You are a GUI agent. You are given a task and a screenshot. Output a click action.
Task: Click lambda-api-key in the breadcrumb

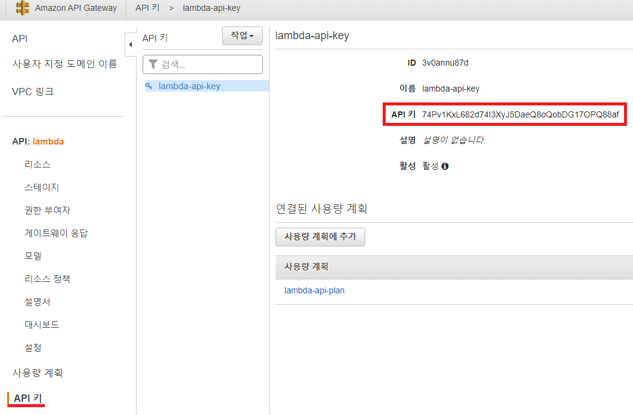[211, 8]
